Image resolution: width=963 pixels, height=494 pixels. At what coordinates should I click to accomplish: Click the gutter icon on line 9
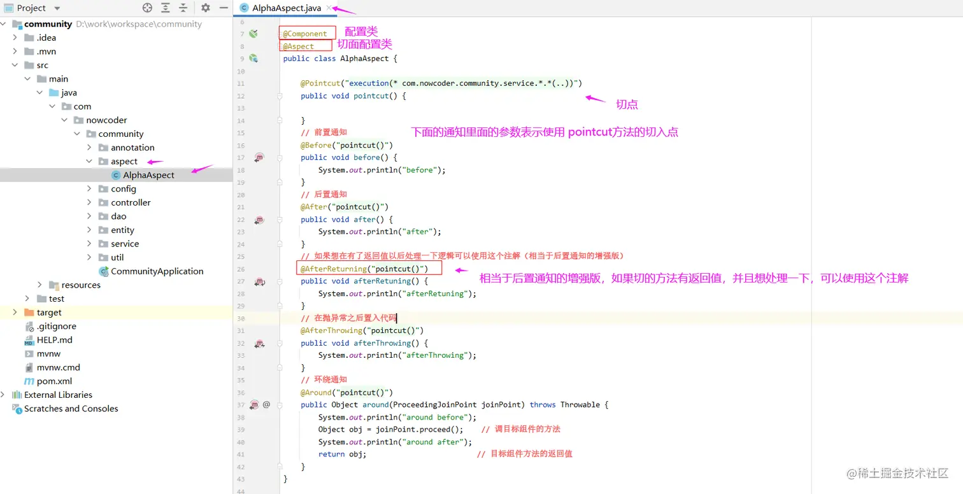(253, 59)
